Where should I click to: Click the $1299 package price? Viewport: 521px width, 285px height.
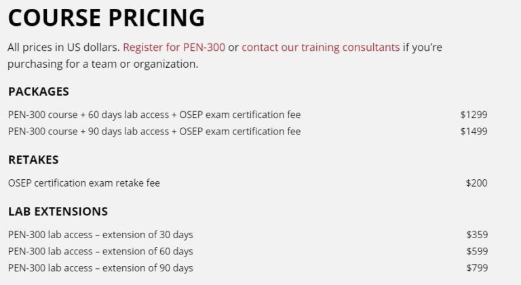click(x=474, y=115)
